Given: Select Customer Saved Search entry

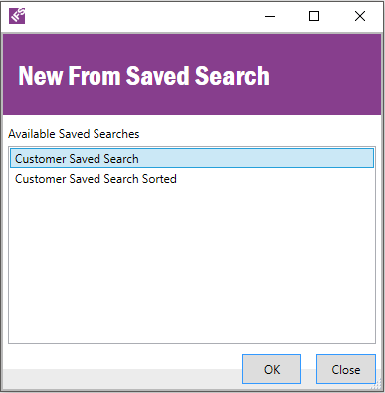Looking at the screenshot, I should [192, 158].
